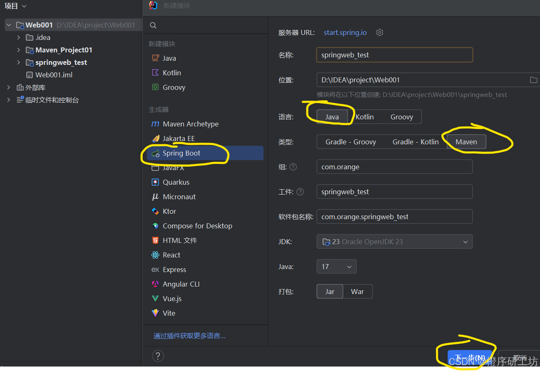Viewport: 540px width, 371px height.
Task: Select Java as the language
Action: point(332,117)
